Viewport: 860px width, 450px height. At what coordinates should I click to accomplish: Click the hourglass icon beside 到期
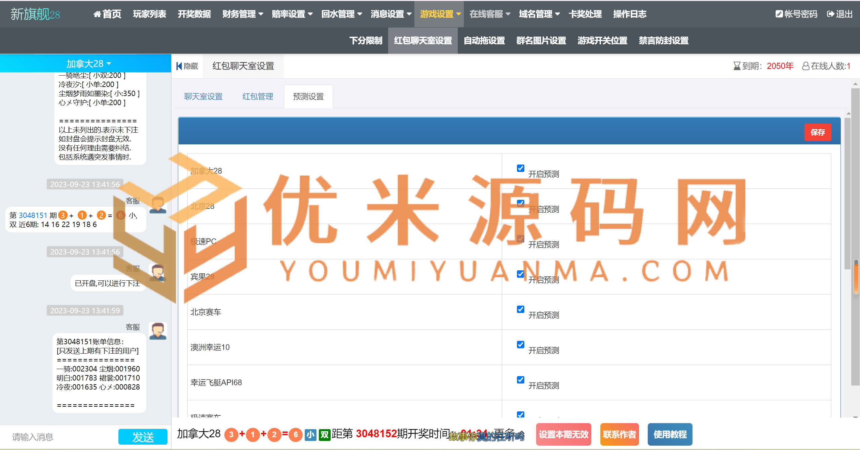(x=737, y=66)
